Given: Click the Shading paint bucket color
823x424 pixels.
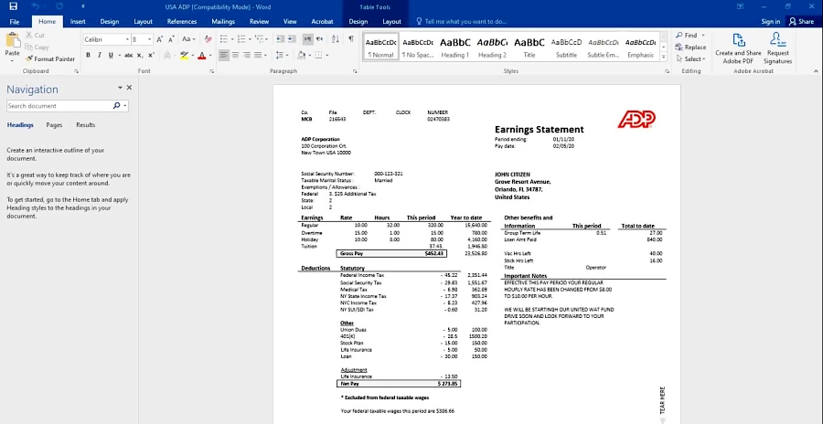Looking at the screenshot, I should 301,55.
